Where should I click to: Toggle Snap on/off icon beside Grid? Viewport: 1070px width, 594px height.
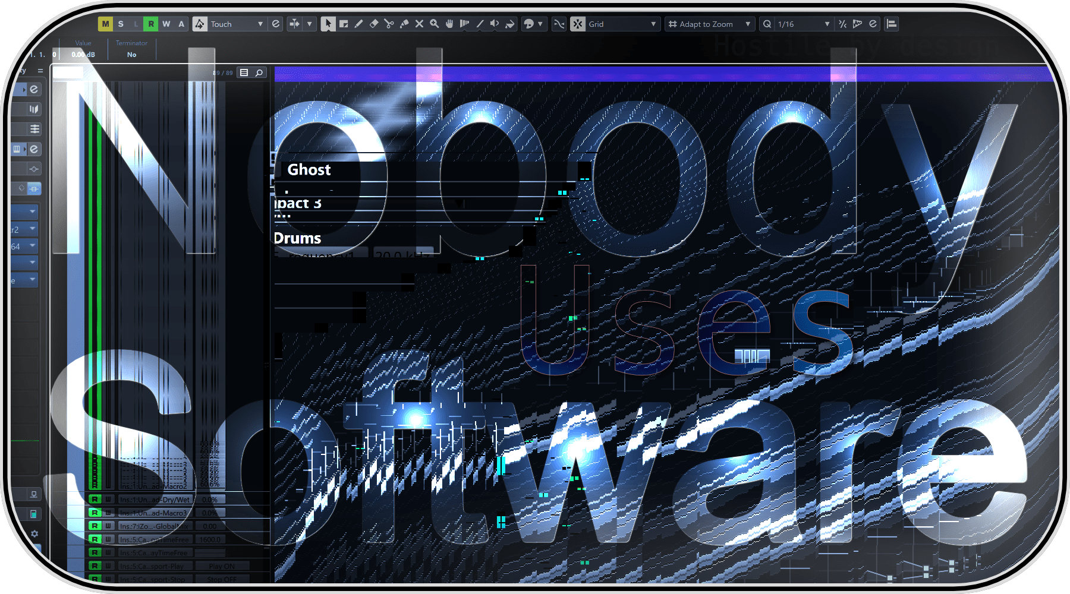[578, 24]
